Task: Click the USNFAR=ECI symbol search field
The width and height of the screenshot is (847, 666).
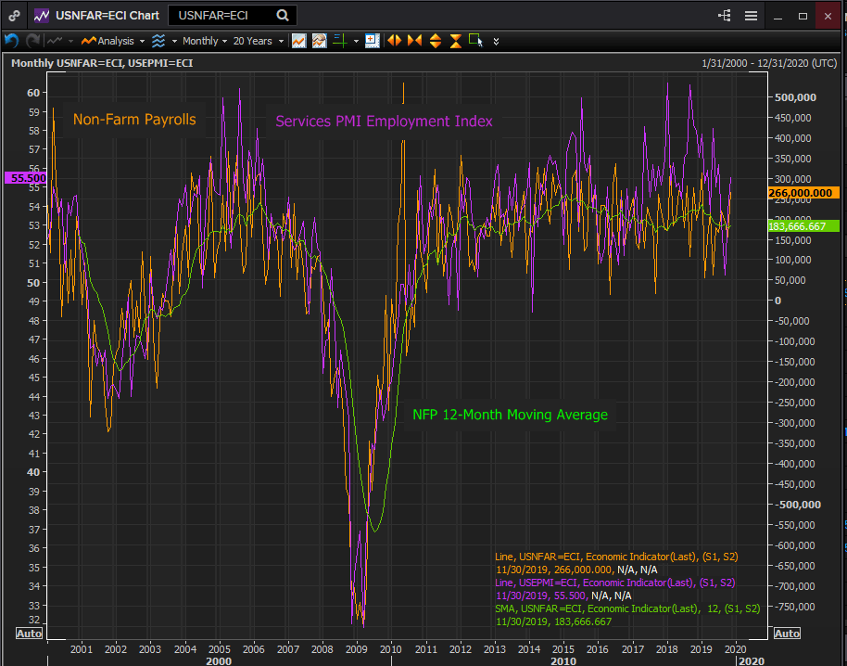Action: (222, 16)
